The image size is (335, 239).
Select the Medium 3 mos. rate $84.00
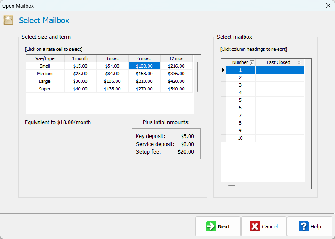tap(112, 74)
